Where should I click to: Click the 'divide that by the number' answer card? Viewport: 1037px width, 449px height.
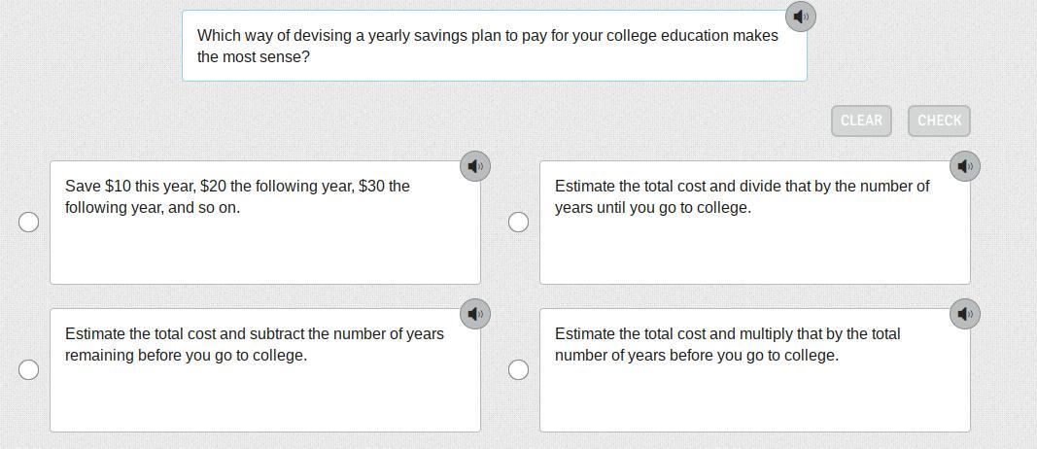click(x=754, y=243)
